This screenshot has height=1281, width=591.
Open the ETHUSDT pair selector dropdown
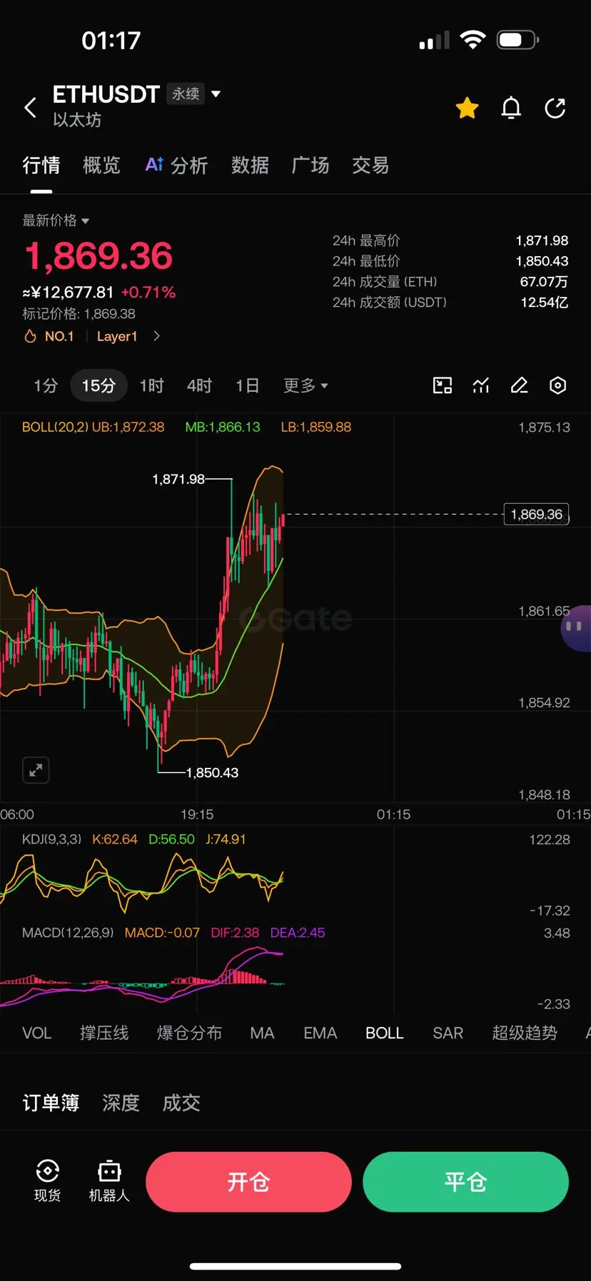pos(216,93)
